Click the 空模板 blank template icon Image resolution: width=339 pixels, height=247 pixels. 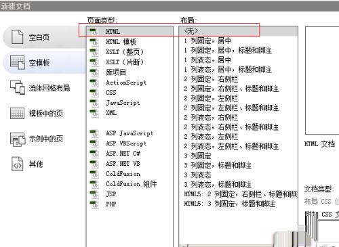(x=18, y=62)
